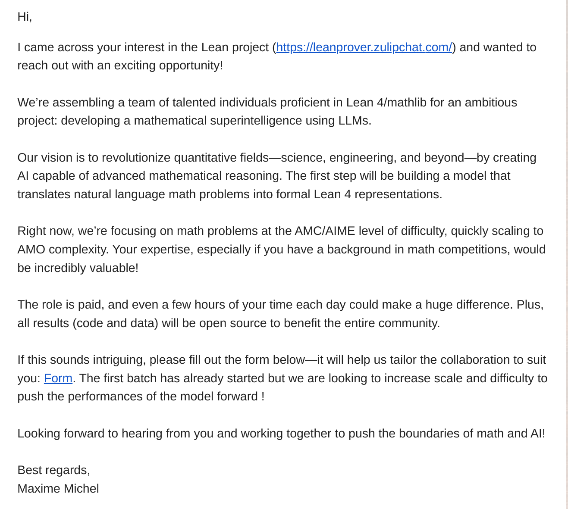Image resolution: width=568 pixels, height=509 pixels.
Task: Click the "Best regards," closing line
Action: tap(53, 470)
